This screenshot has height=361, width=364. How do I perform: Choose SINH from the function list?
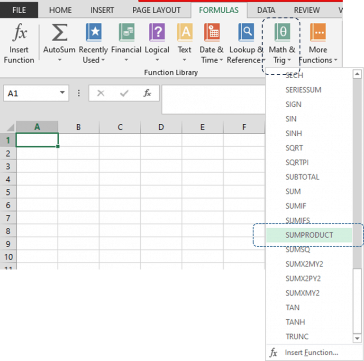coord(309,134)
